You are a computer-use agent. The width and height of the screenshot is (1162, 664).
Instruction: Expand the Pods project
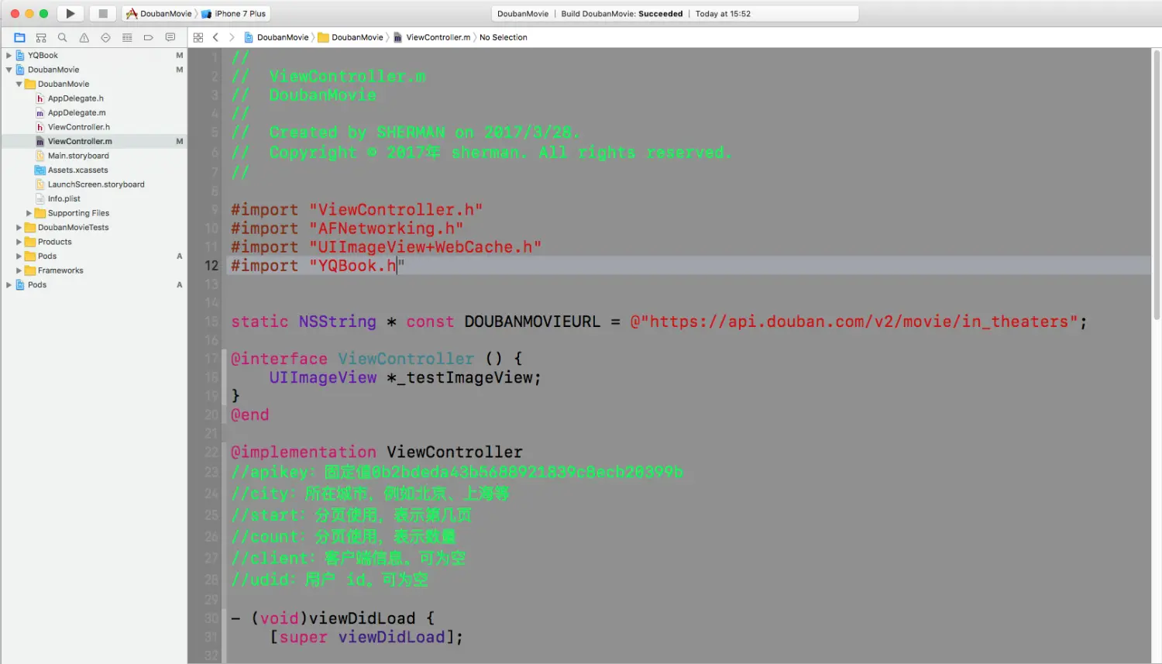click(x=9, y=285)
